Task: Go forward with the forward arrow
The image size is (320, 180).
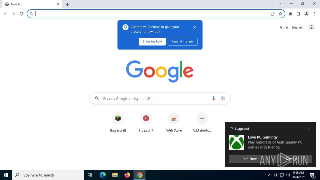Action: coord(13,14)
